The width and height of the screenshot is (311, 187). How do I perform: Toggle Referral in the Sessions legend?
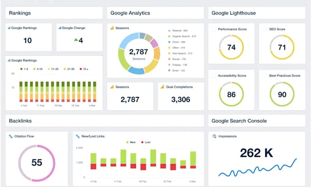(178, 31)
